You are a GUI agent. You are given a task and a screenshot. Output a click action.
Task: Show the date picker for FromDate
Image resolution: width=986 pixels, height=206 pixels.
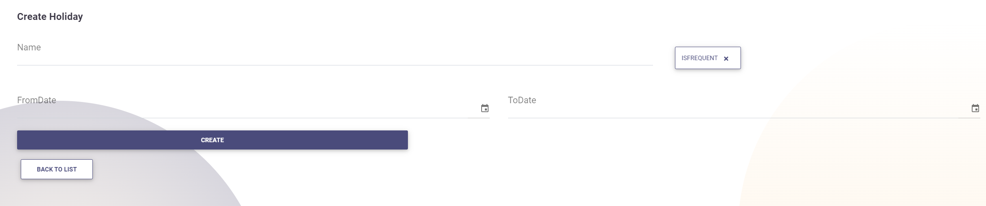tap(484, 108)
